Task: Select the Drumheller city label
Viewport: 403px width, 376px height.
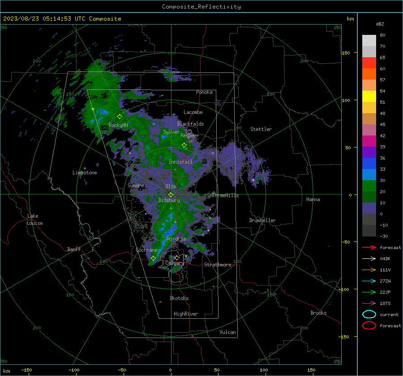Action: click(262, 220)
